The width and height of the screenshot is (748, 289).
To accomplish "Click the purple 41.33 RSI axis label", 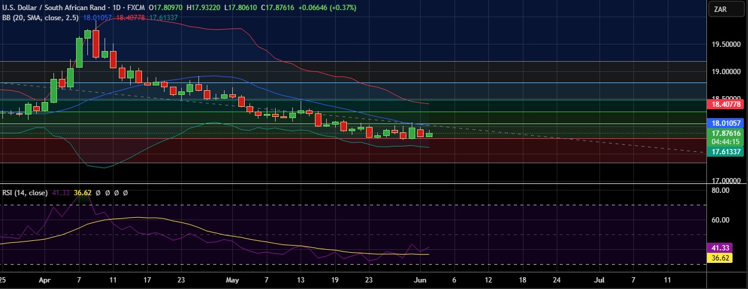I will click(x=719, y=247).
